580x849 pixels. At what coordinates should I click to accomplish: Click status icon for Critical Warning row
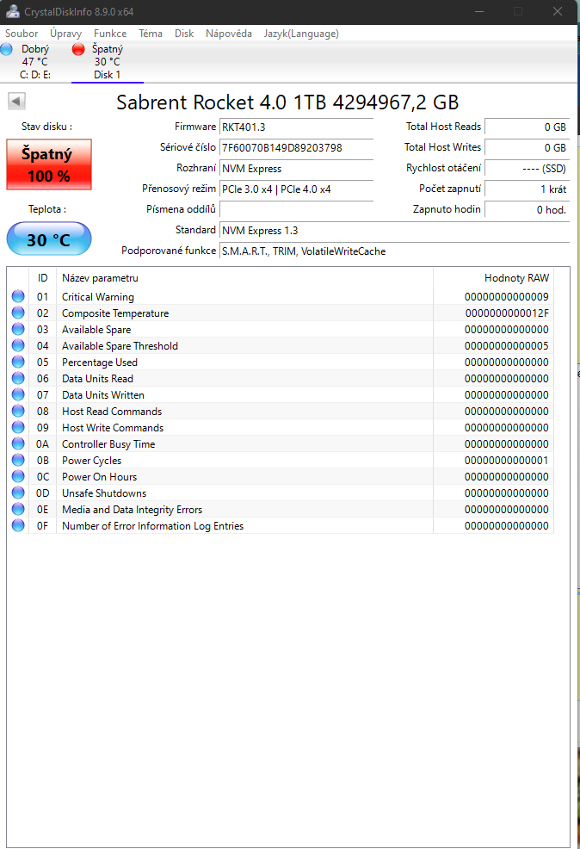point(18,296)
